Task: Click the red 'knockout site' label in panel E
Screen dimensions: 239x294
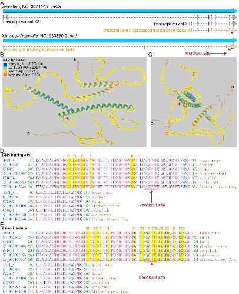Action: [152, 278]
